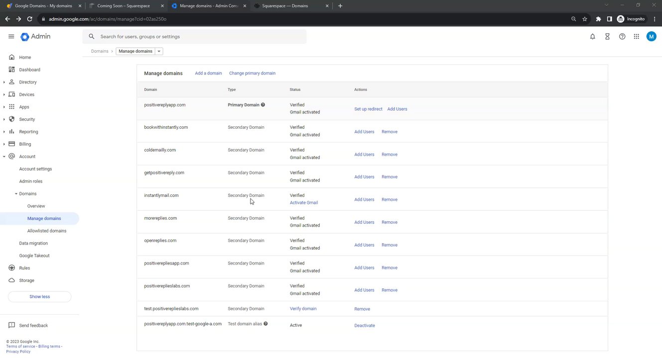Image resolution: width=662 pixels, height=358 pixels.
Task: Click the browser reload icon
Action: click(30, 19)
